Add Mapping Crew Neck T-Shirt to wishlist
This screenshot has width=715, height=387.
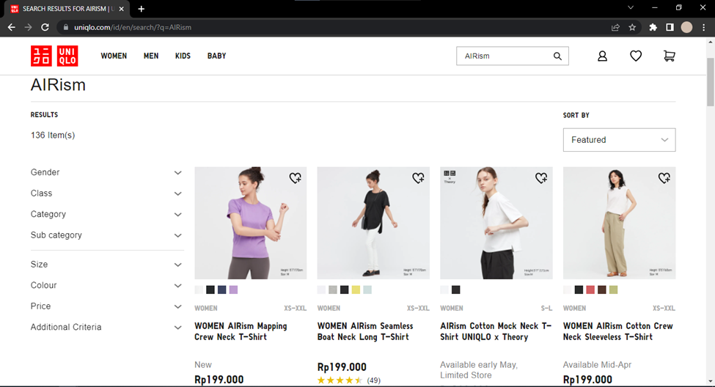[295, 178]
